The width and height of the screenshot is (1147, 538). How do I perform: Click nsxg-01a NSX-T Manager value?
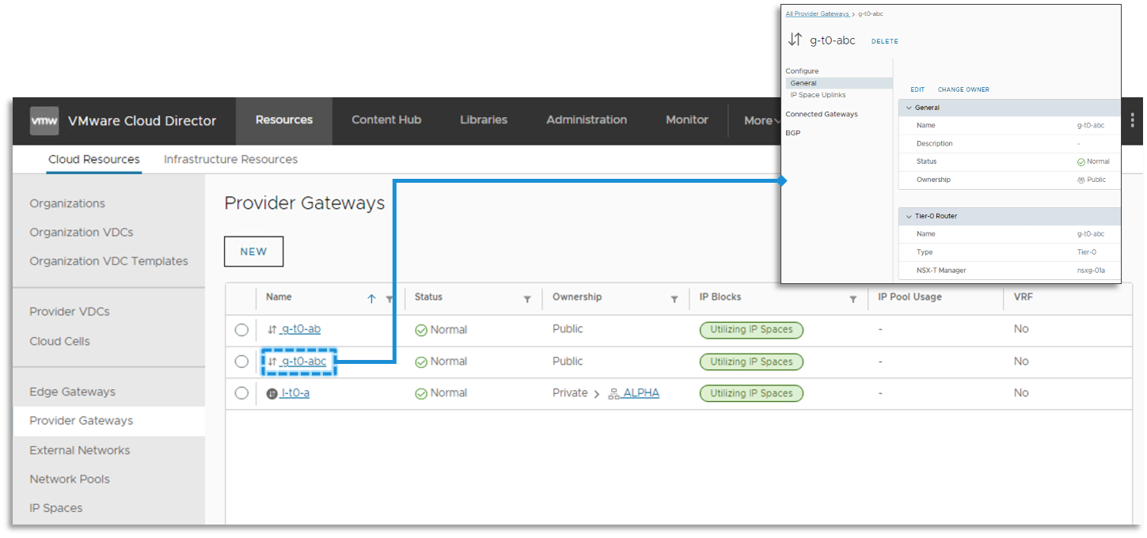click(x=1091, y=271)
